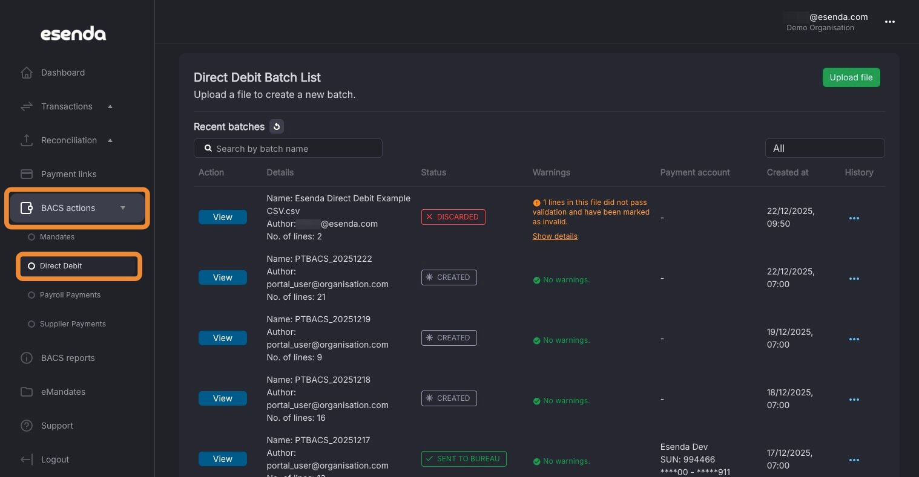Click the Payment links card icon
919x477 pixels.
27,174
